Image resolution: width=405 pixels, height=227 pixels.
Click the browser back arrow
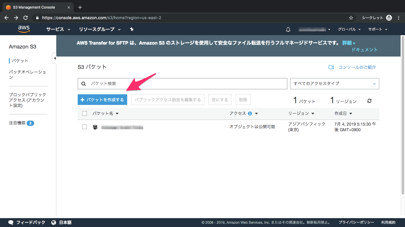click(7, 18)
